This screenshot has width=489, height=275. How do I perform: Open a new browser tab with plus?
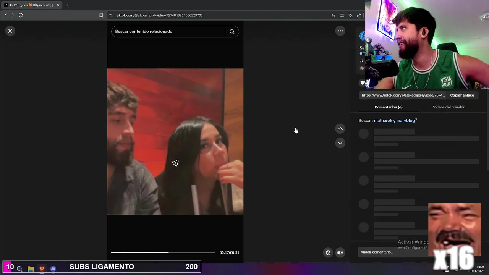pyautogui.click(x=68, y=5)
